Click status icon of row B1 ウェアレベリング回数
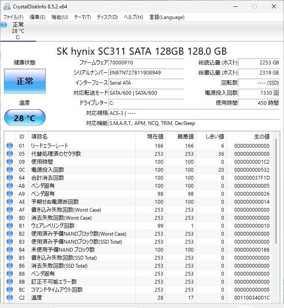This screenshot has height=308, width=284. pos(10,226)
